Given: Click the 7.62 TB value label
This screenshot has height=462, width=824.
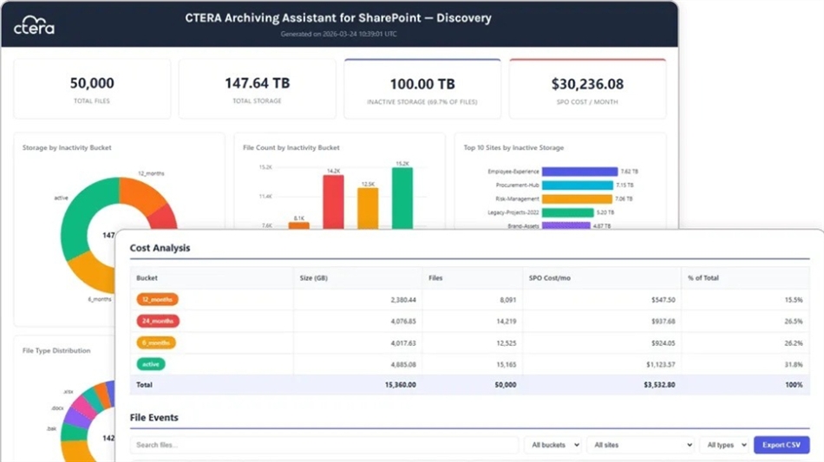Looking at the screenshot, I should click(629, 172).
